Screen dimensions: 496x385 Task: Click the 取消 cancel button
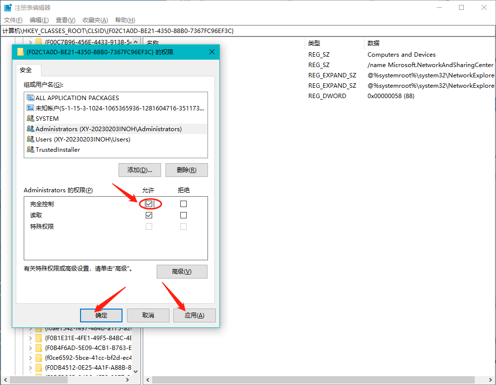(148, 315)
